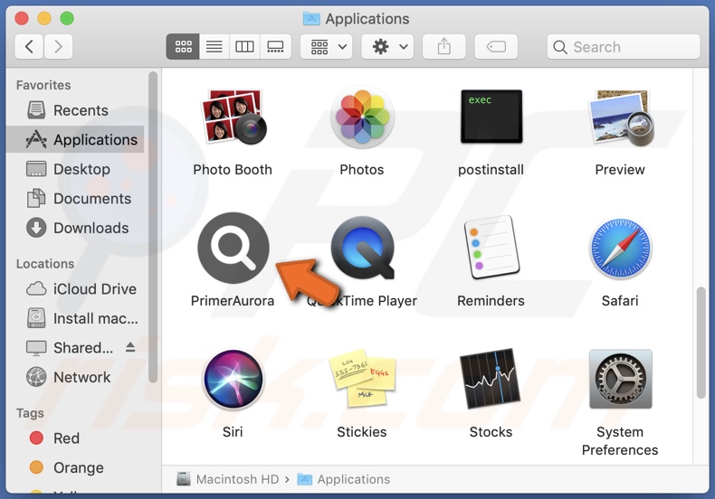
Task: Click the Photo Booth name label
Action: click(x=233, y=169)
